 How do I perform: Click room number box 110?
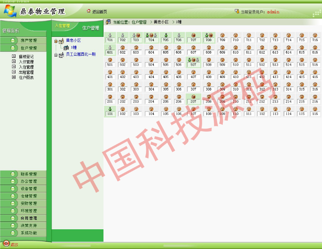point(236,114)
